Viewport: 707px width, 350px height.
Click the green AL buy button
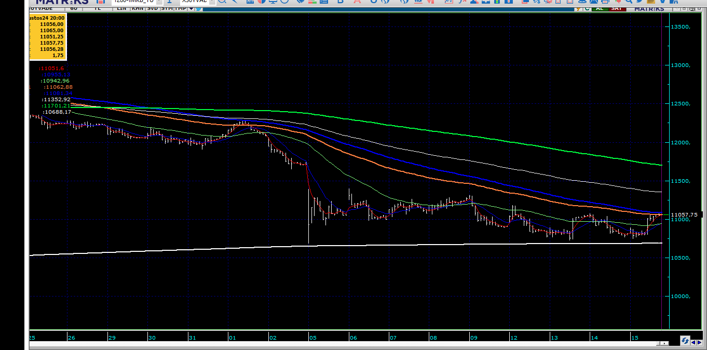[600, 8]
